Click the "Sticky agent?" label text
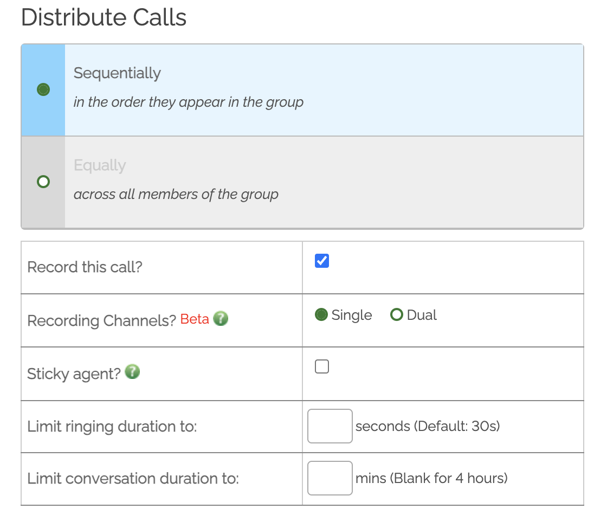Viewport: 594px width, 515px height. point(74,374)
